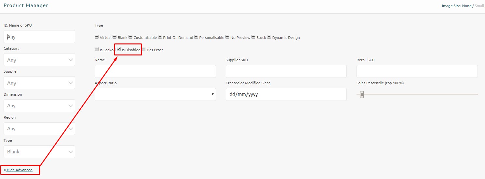Viewport: 485px width, 179px height.
Task: Toggle the Dynamic Design checkbox
Action: pyautogui.click(x=269, y=37)
